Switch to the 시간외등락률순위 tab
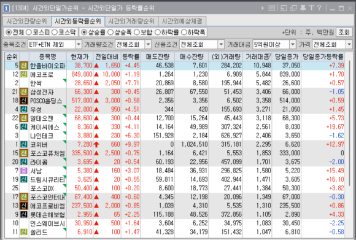Viewport: 356px width, 240px height. [x=78, y=21]
